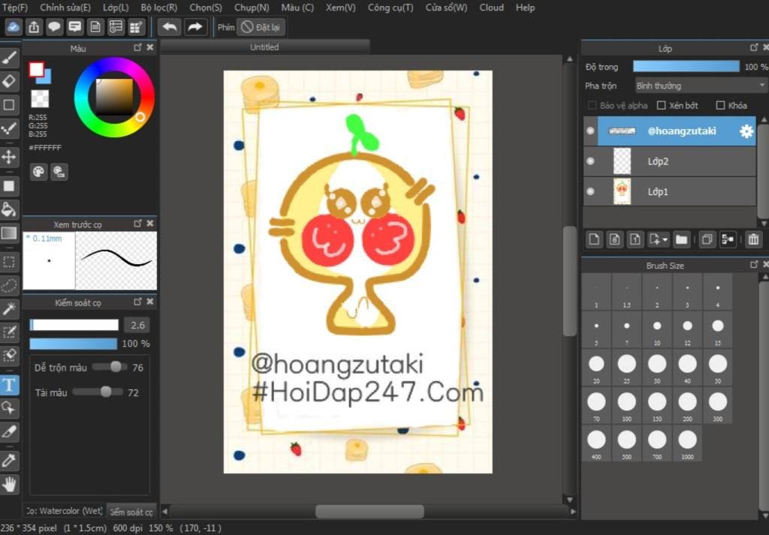Create a new layer with blank page icon
Screen dimensions: 769x535
pos(595,239)
